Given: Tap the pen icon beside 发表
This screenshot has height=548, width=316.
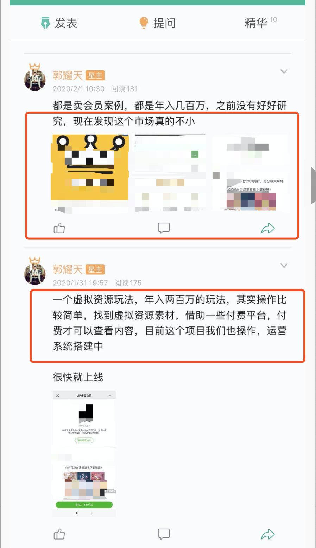Looking at the screenshot, I should [45, 23].
